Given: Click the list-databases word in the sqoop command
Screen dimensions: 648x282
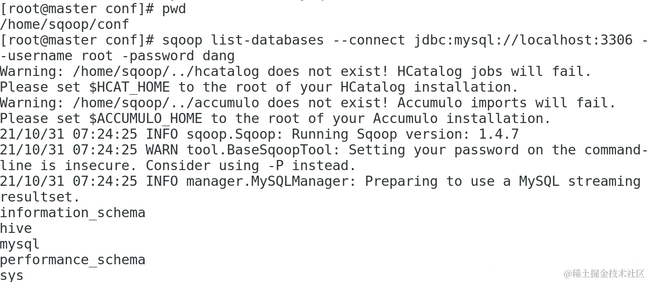Looking at the screenshot, I should point(267,40).
